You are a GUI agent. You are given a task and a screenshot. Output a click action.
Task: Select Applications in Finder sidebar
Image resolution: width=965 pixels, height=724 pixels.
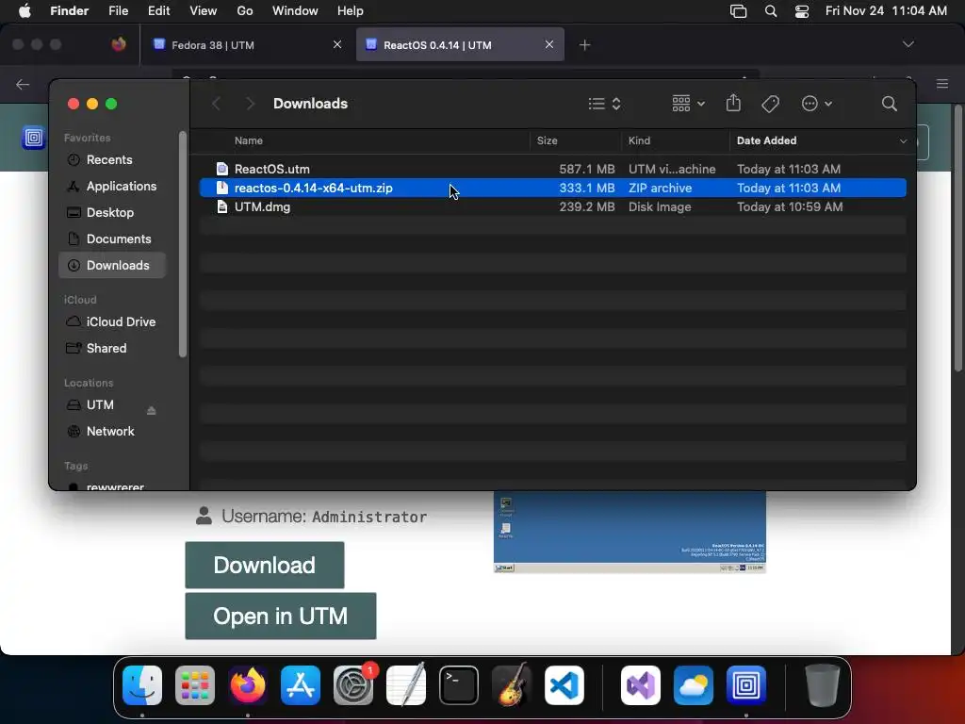[112, 187]
